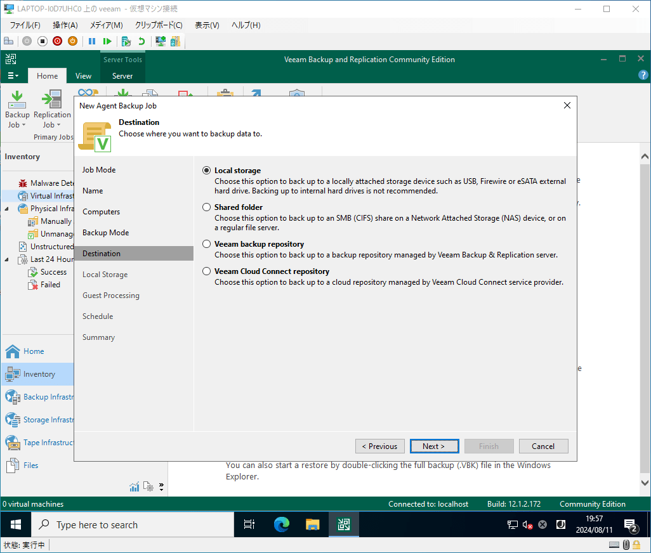Click the VM turn off (stop) icon
This screenshot has height=553, width=651.
(43, 41)
